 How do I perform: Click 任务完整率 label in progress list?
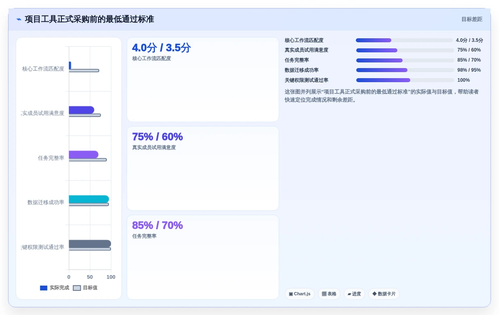pyautogui.click(x=297, y=60)
